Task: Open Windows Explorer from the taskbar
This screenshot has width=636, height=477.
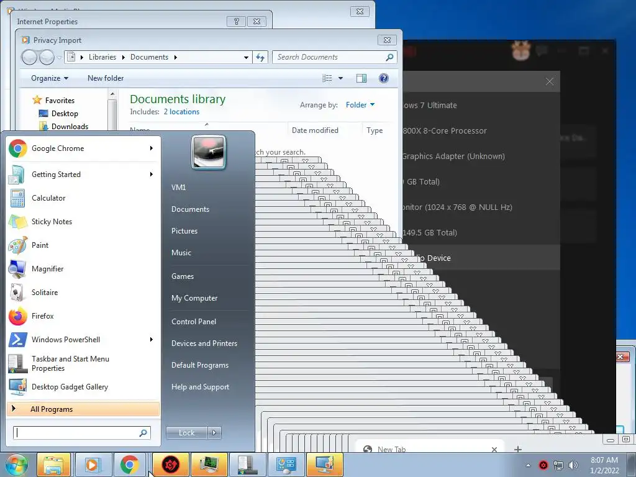Action: (53, 465)
